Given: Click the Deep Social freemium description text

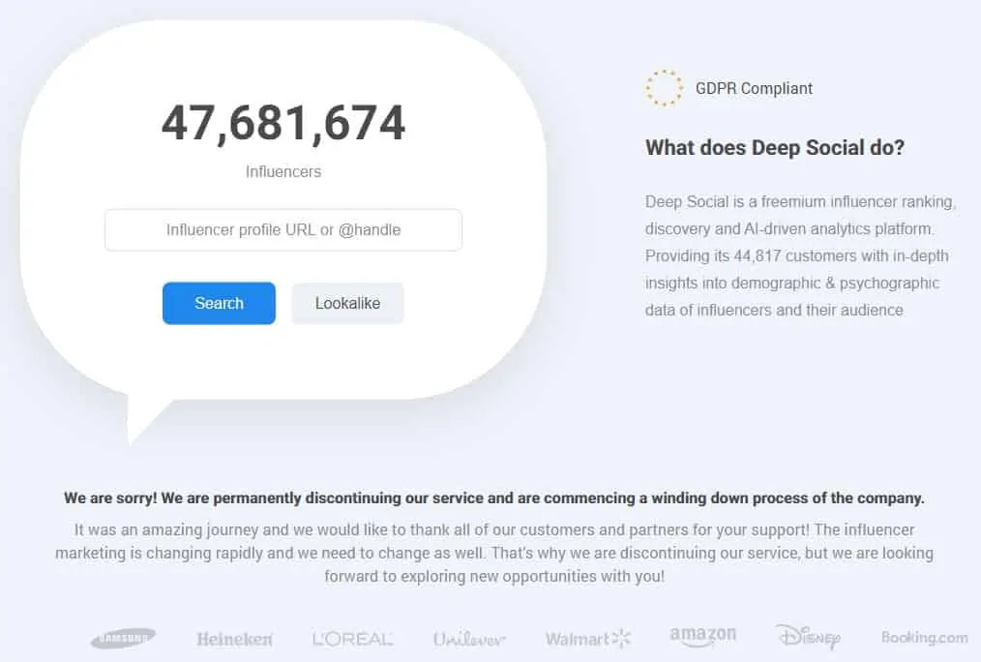Looking at the screenshot, I should pos(799,256).
